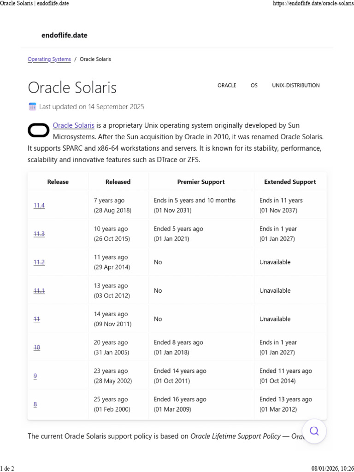354x472 pixels.
Task: Click the floating search magnifier button
Action: (314, 431)
